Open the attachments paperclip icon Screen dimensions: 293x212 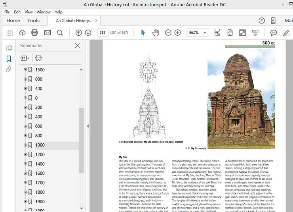tap(9, 69)
